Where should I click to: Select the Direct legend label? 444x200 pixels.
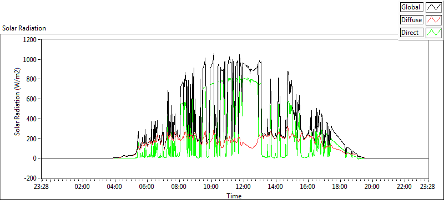click(412, 33)
